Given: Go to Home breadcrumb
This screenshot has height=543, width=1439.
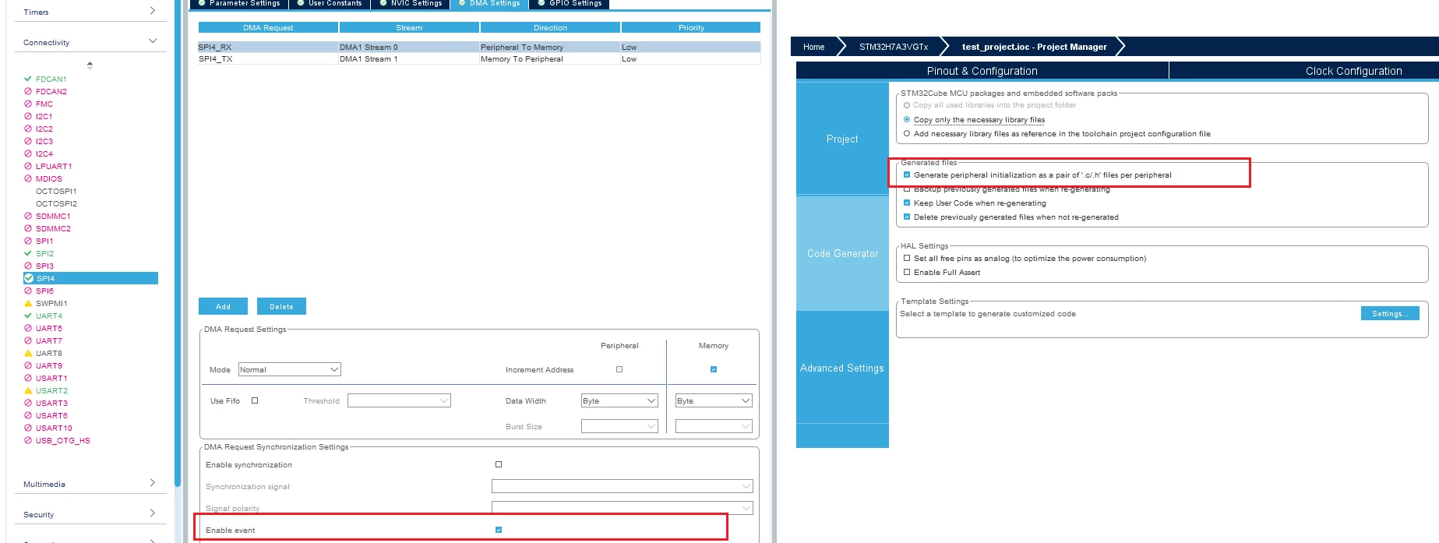Looking at the screenshot, I should tap(813, 47).
